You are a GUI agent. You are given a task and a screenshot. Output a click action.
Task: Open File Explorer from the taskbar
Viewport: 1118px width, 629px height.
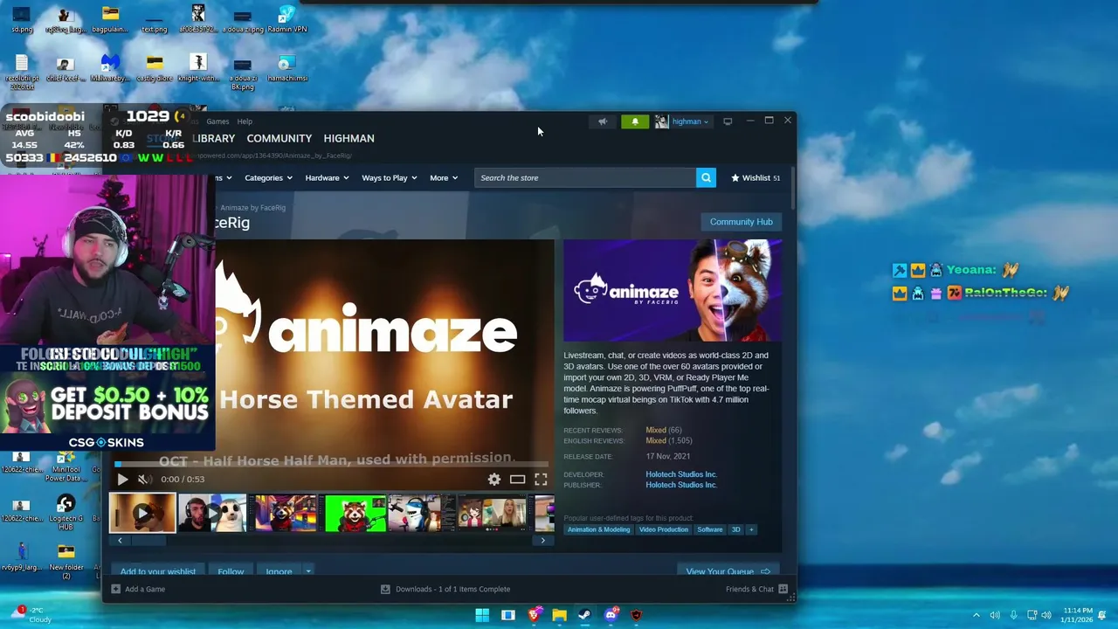pyautogui.click(x=559, y=615)
